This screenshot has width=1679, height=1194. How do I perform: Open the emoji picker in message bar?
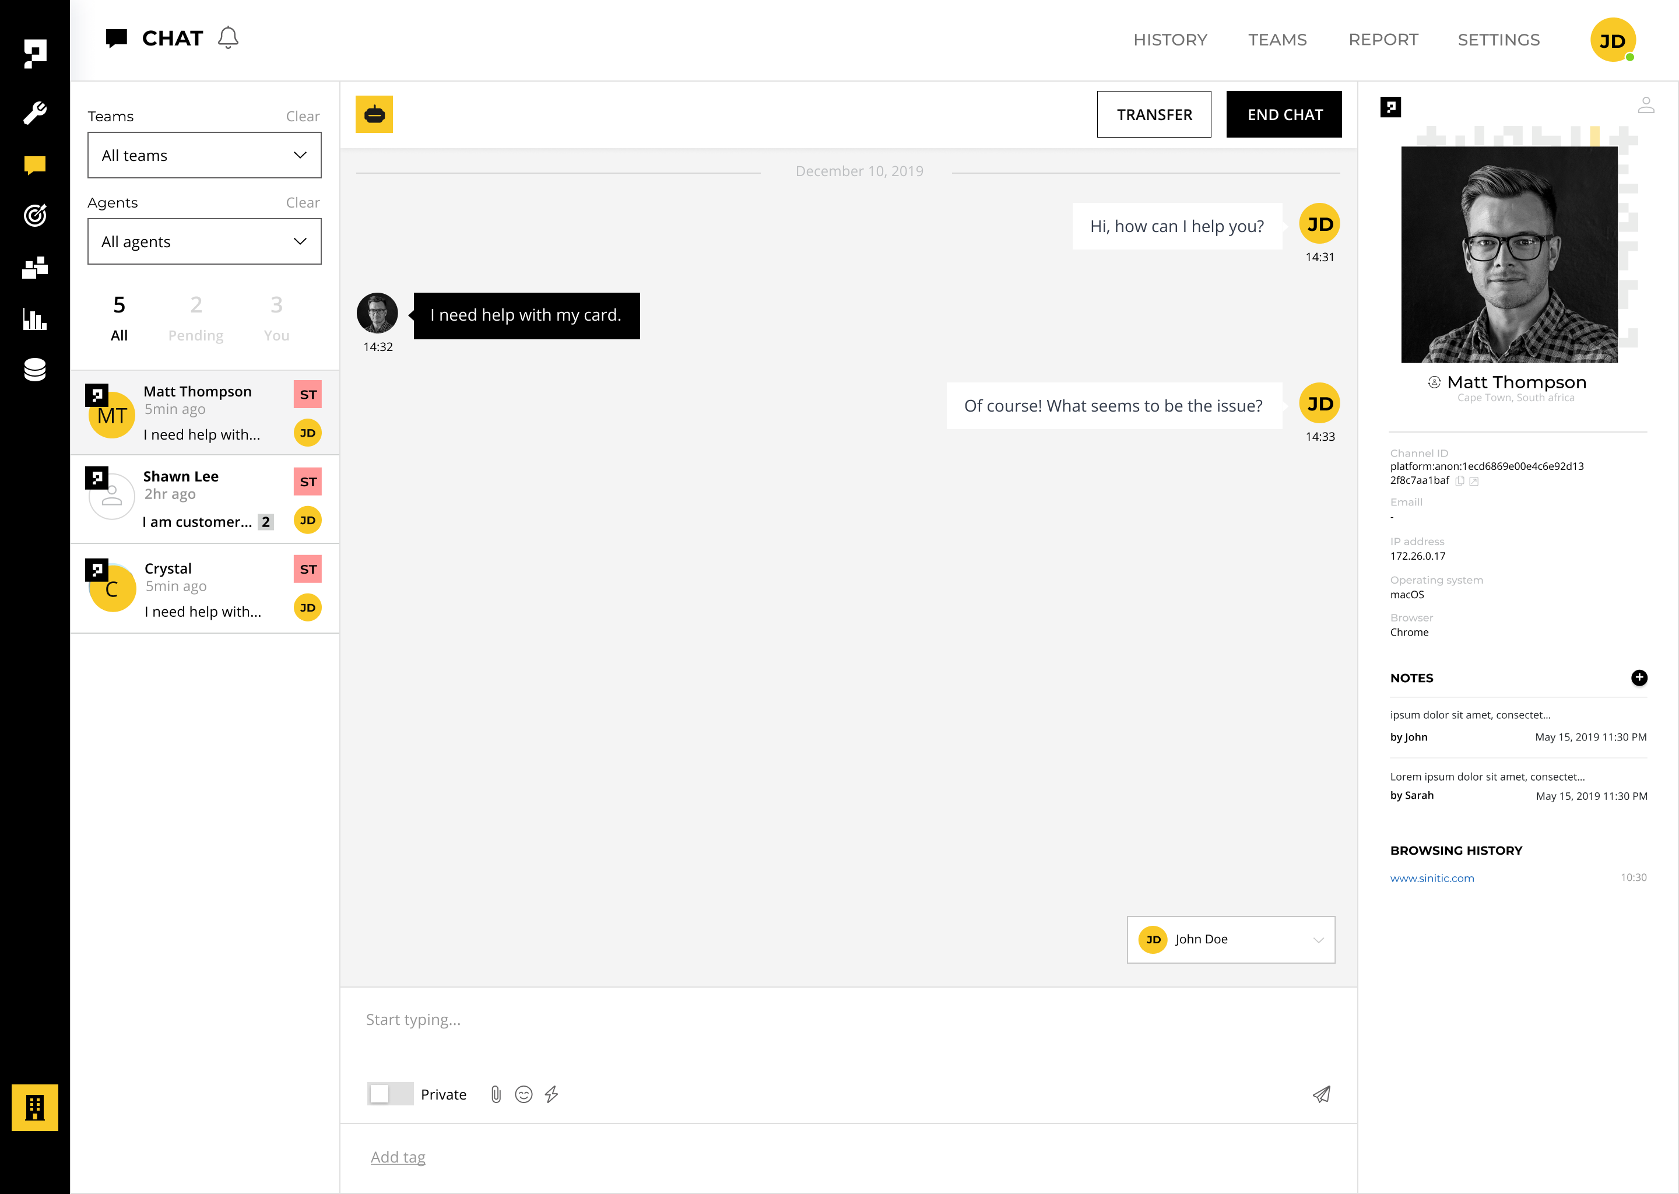524,1094
